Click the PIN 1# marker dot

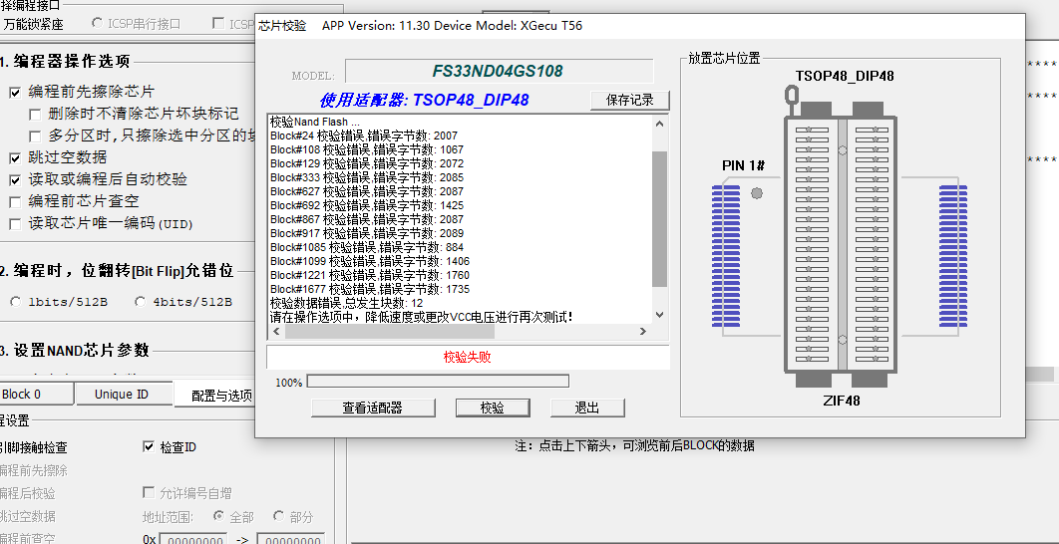757,193
